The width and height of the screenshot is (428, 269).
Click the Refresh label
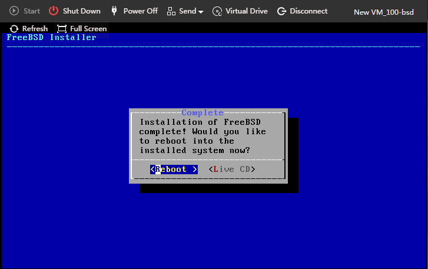point(35,29)
